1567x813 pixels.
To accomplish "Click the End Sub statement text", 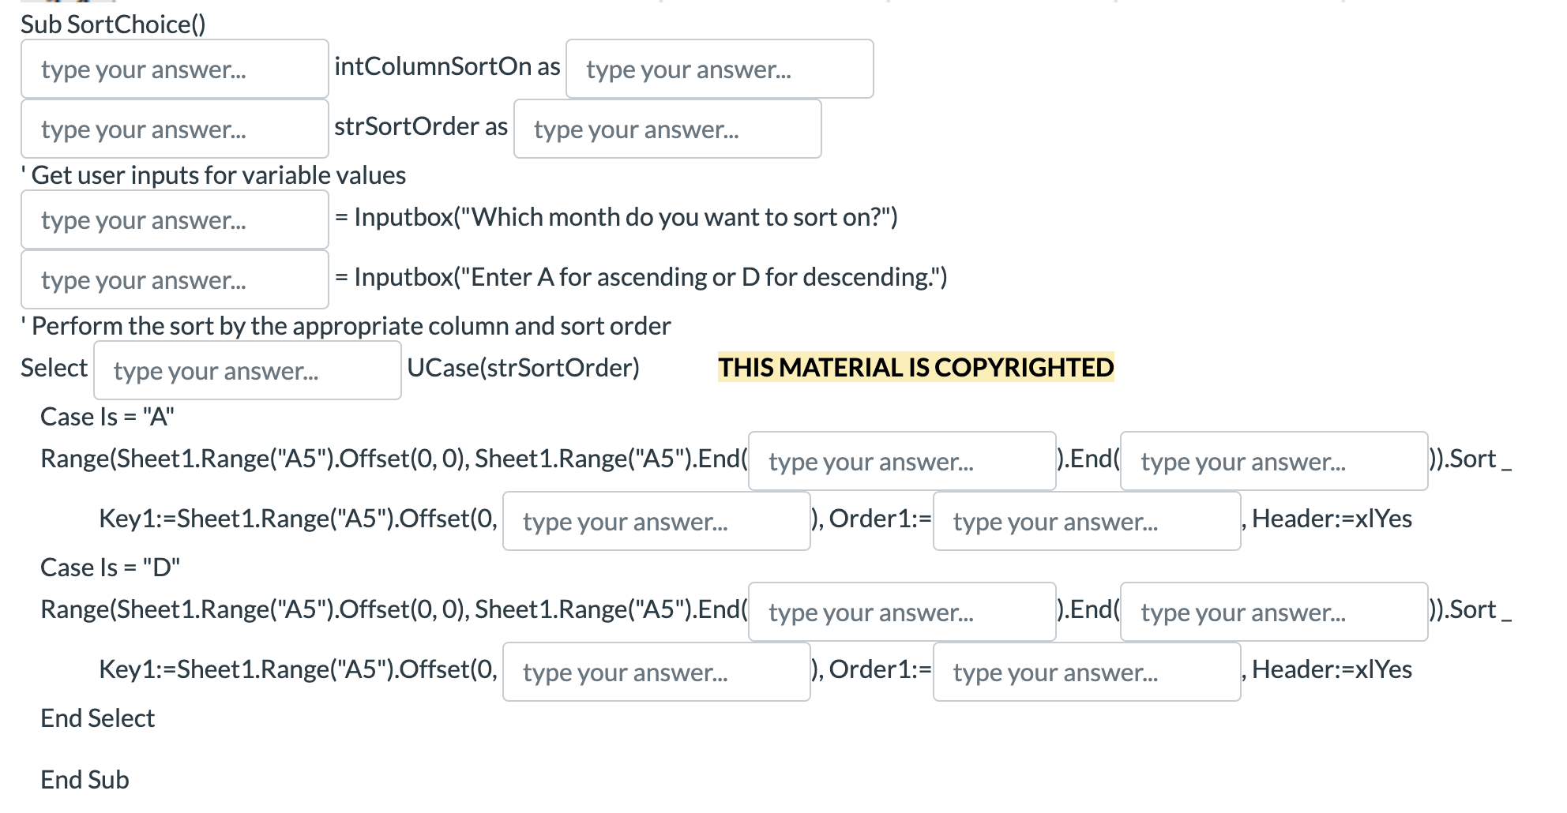I will pos(83,779).
